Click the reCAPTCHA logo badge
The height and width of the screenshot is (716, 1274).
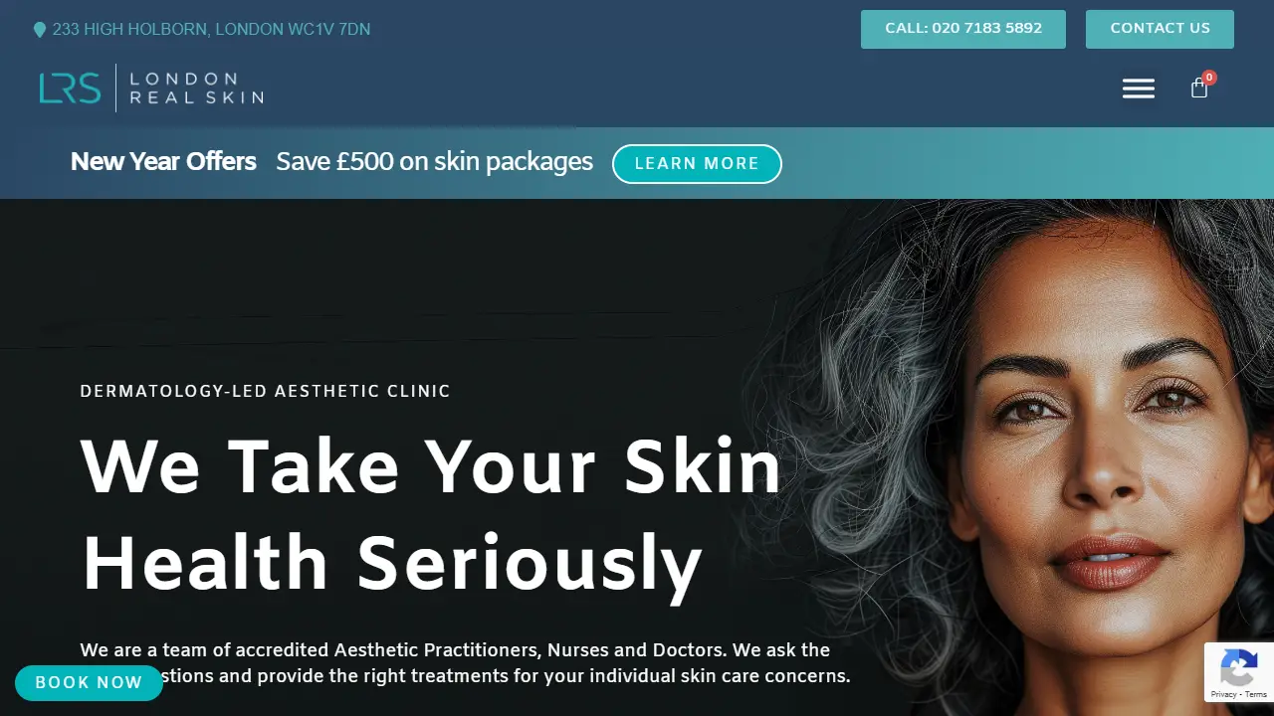[x=1238, y=667]
